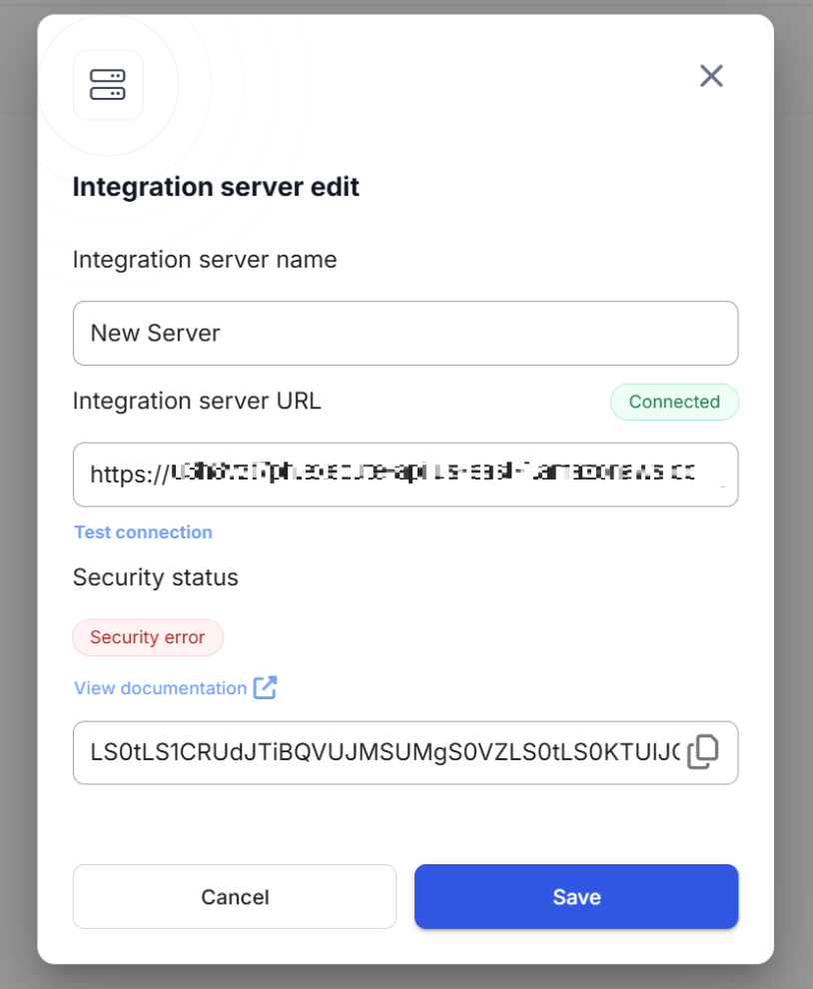Click the 'Security status' label
The height and width of the screenshot is (989, 813).
click(156, 577)
